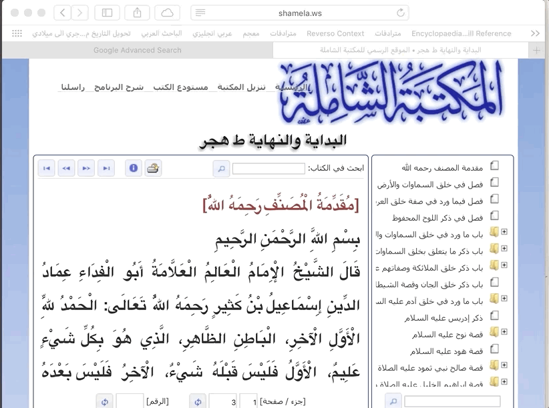
Task: Open ذكر إدريس عليه السلام chapter
Action: [x=443, y=318]
